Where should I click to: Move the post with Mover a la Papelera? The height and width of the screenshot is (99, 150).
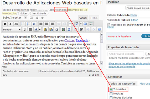tap(119, 37)
